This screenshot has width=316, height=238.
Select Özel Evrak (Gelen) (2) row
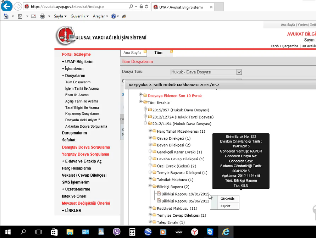[176, 166]
